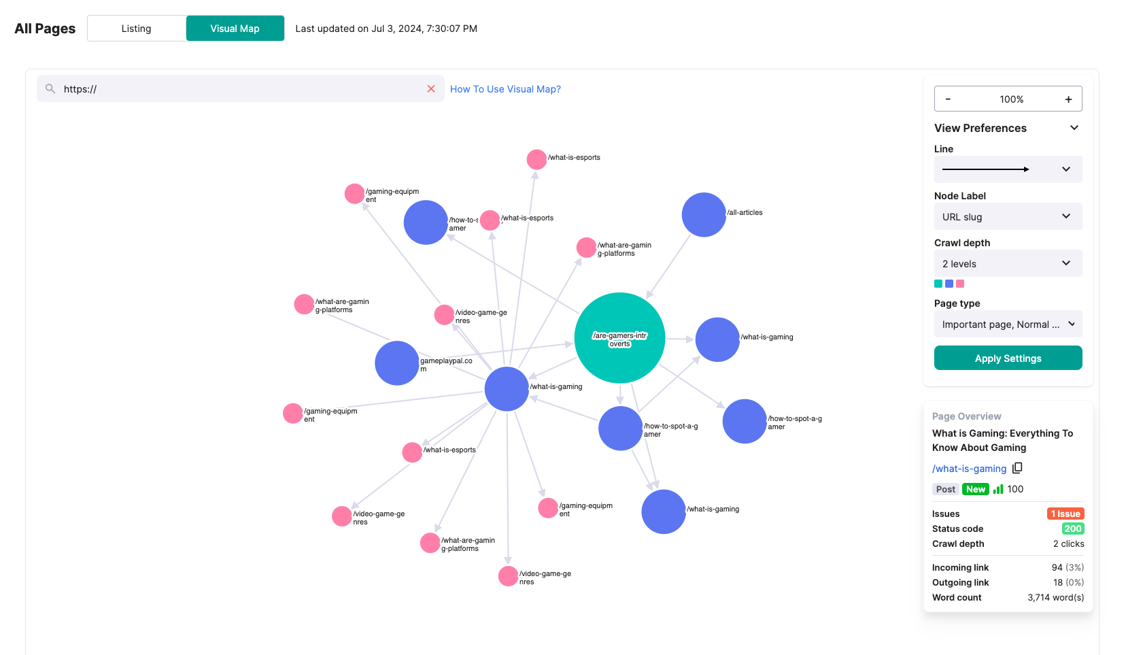Image resolution: width=1126 pixels, height=655 pixels.
Task: Switch to the Visual Map tab
Action: pyautogui.click(x=235, y=29)
